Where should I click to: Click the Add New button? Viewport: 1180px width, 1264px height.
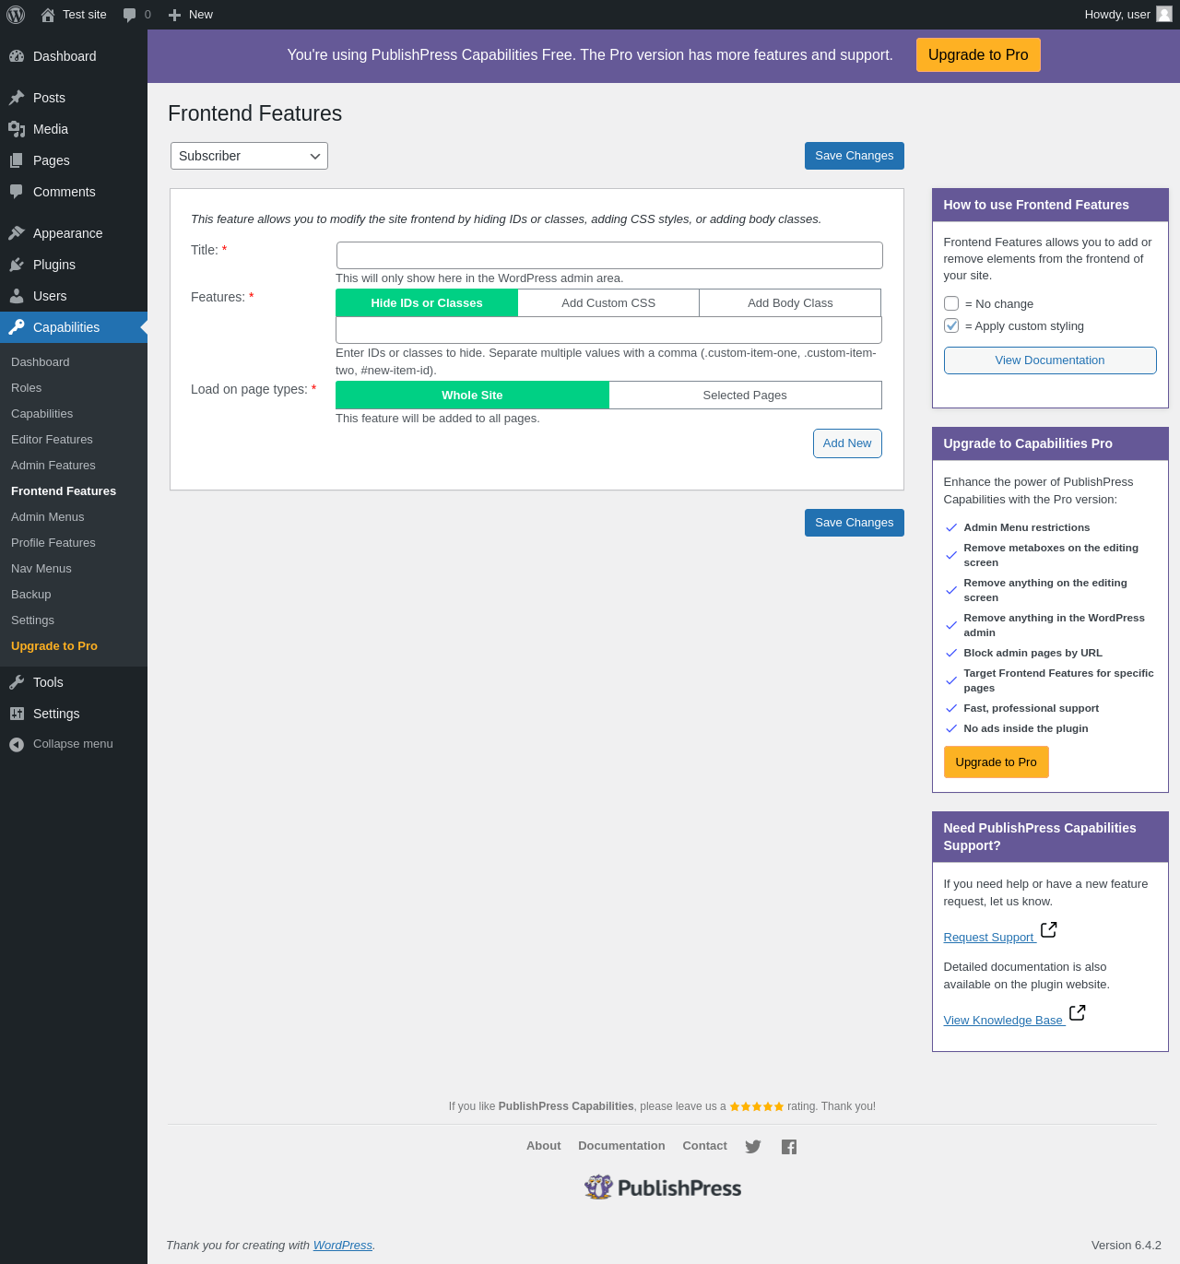click(847, 443)
